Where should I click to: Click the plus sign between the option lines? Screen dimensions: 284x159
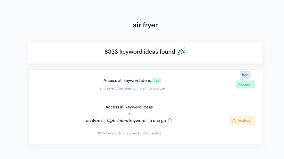[x=129, y=114]
